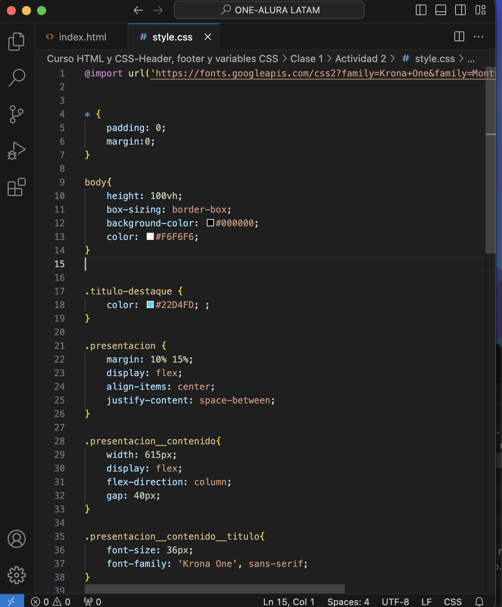Click the ports forwarded indicator showing 0
Screen dimensions: 502x607
click(x=92, y=602)
